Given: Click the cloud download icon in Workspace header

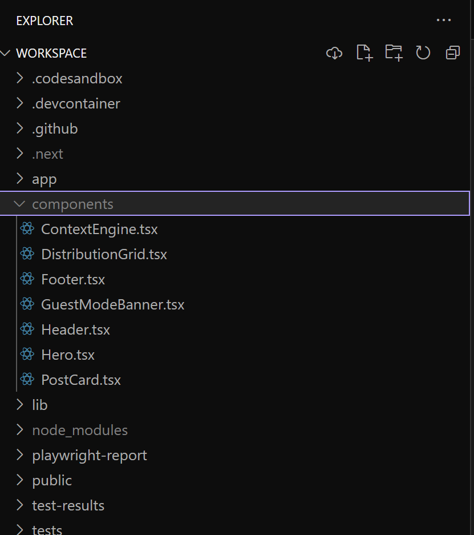Looking at the screenshot, I should 334,53.
